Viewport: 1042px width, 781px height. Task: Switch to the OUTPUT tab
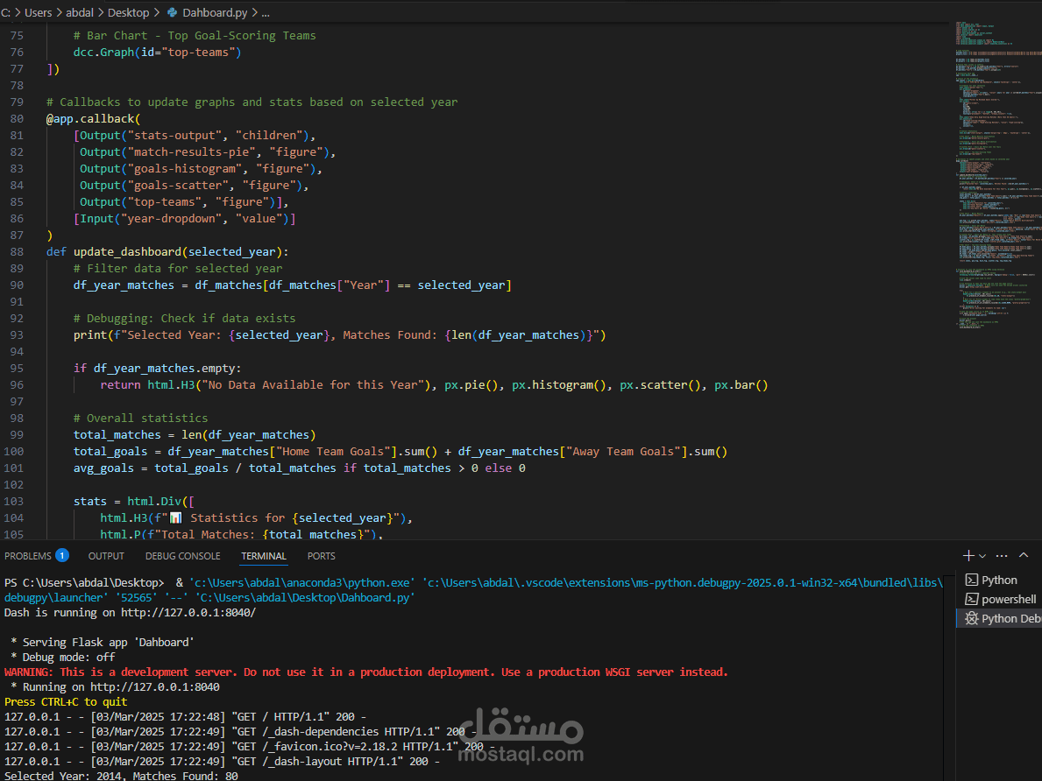106,556
